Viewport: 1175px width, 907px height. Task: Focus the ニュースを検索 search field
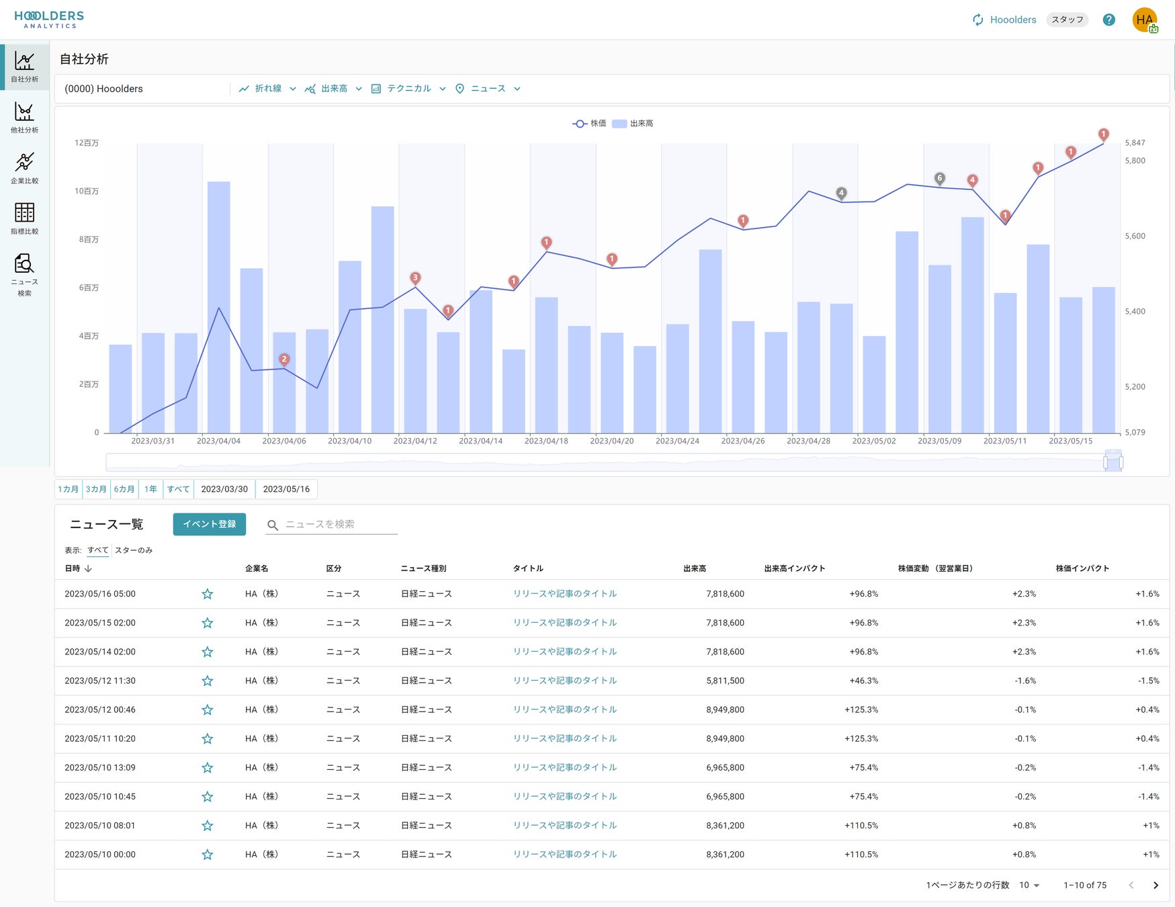(x=340, y=524)
